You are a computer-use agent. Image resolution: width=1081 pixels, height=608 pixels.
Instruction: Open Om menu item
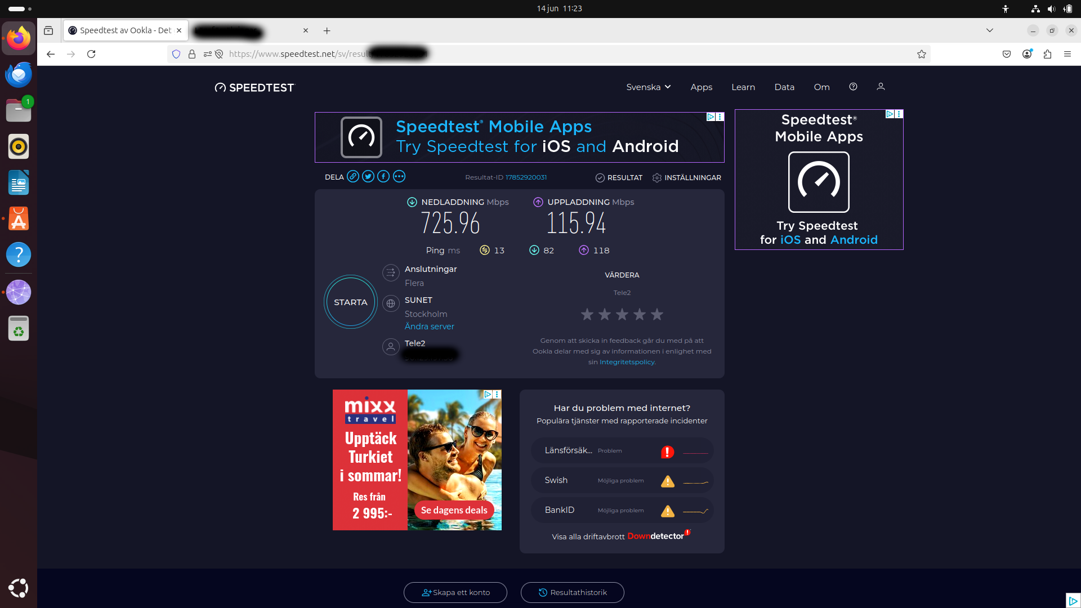pyautogui.click(x=821, y=87)
